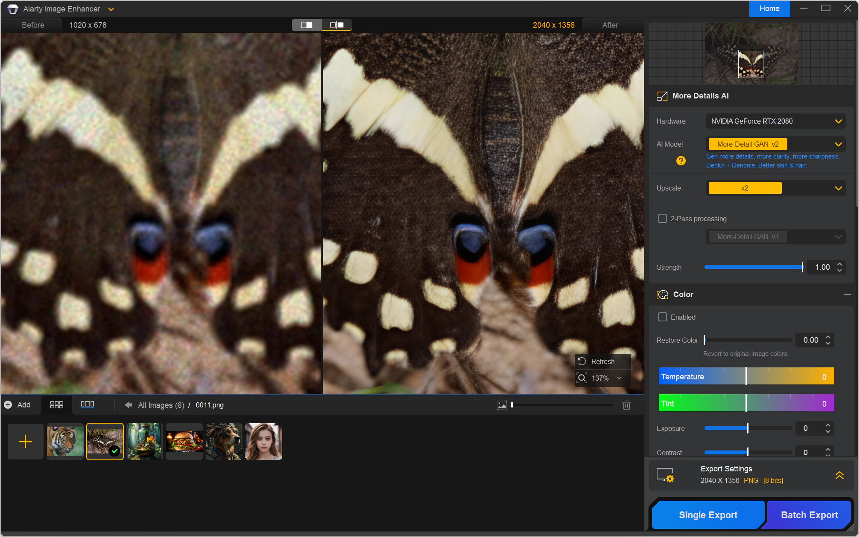Image resolution: width=859 pixels, height=537 pixels.
Task: Check the Color Enabled checkbox
Action: pos(662,317)
